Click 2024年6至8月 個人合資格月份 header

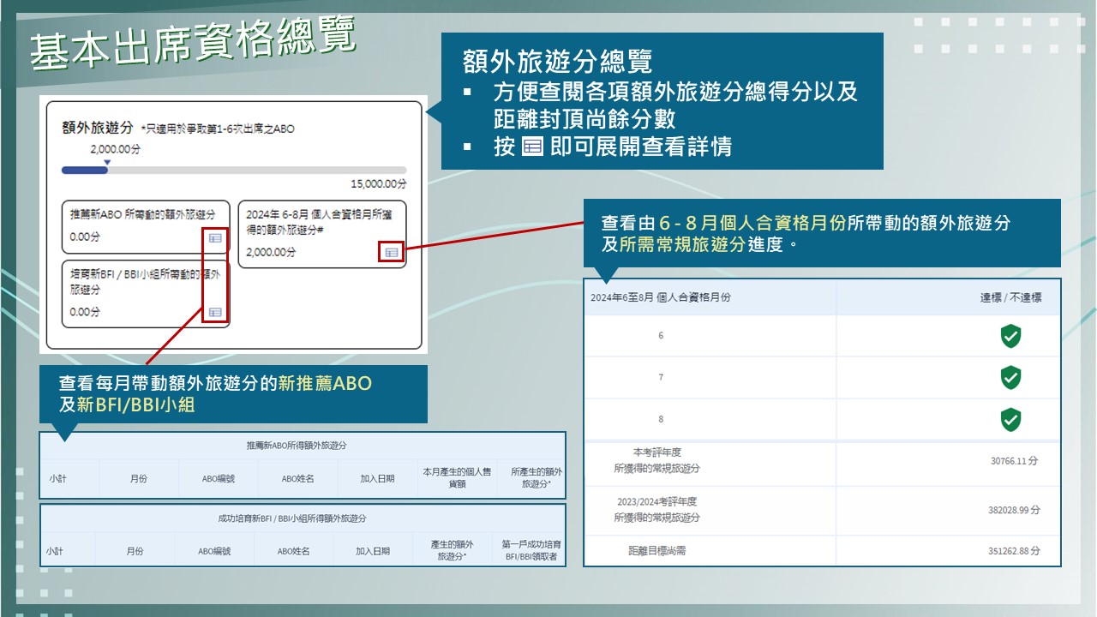661,297
